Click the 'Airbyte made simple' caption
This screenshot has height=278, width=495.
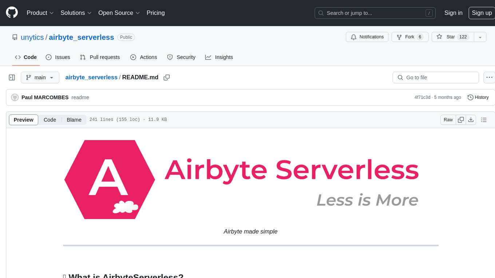250,231
